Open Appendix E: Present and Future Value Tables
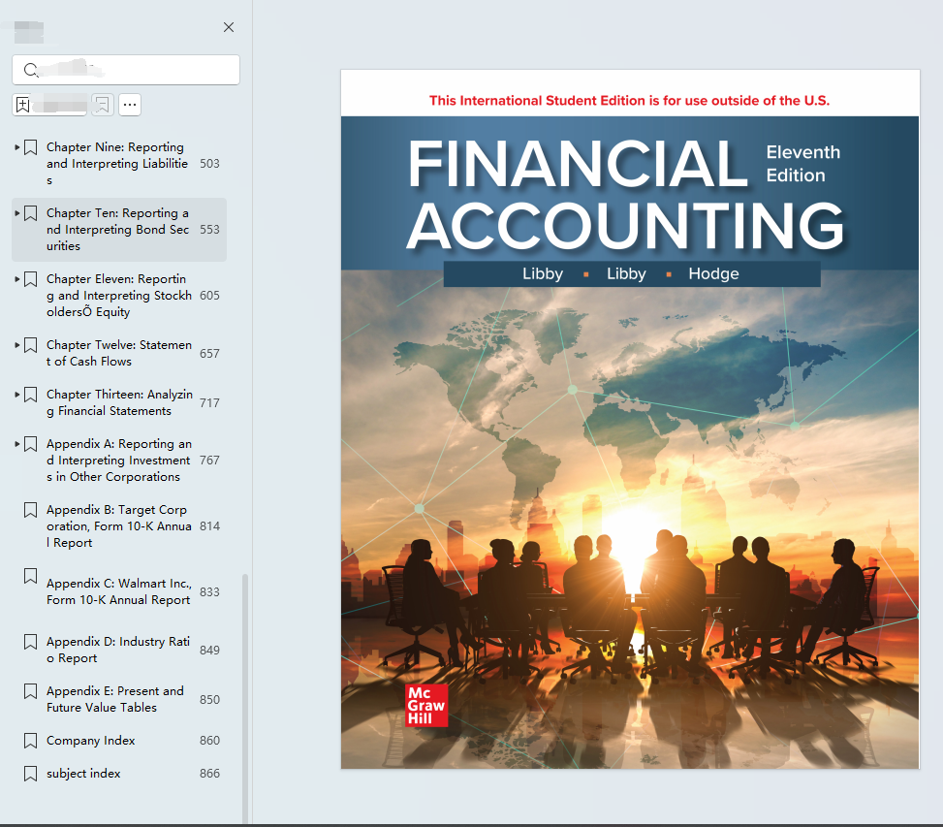Image resolution: width=943 pixels, height=827 pixels. point(115,699)
